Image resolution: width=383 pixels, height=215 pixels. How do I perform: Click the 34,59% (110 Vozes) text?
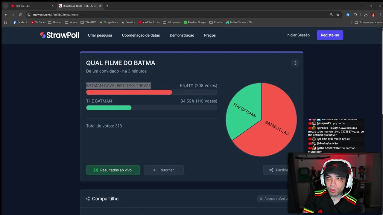[199, 101]
